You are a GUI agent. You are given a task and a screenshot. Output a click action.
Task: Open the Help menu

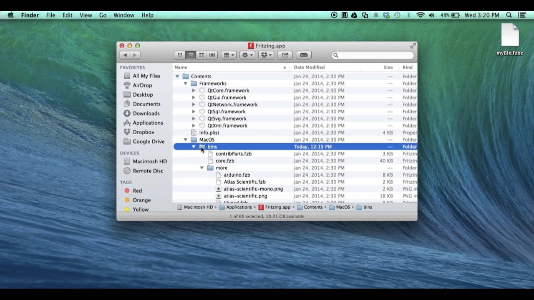147,15
